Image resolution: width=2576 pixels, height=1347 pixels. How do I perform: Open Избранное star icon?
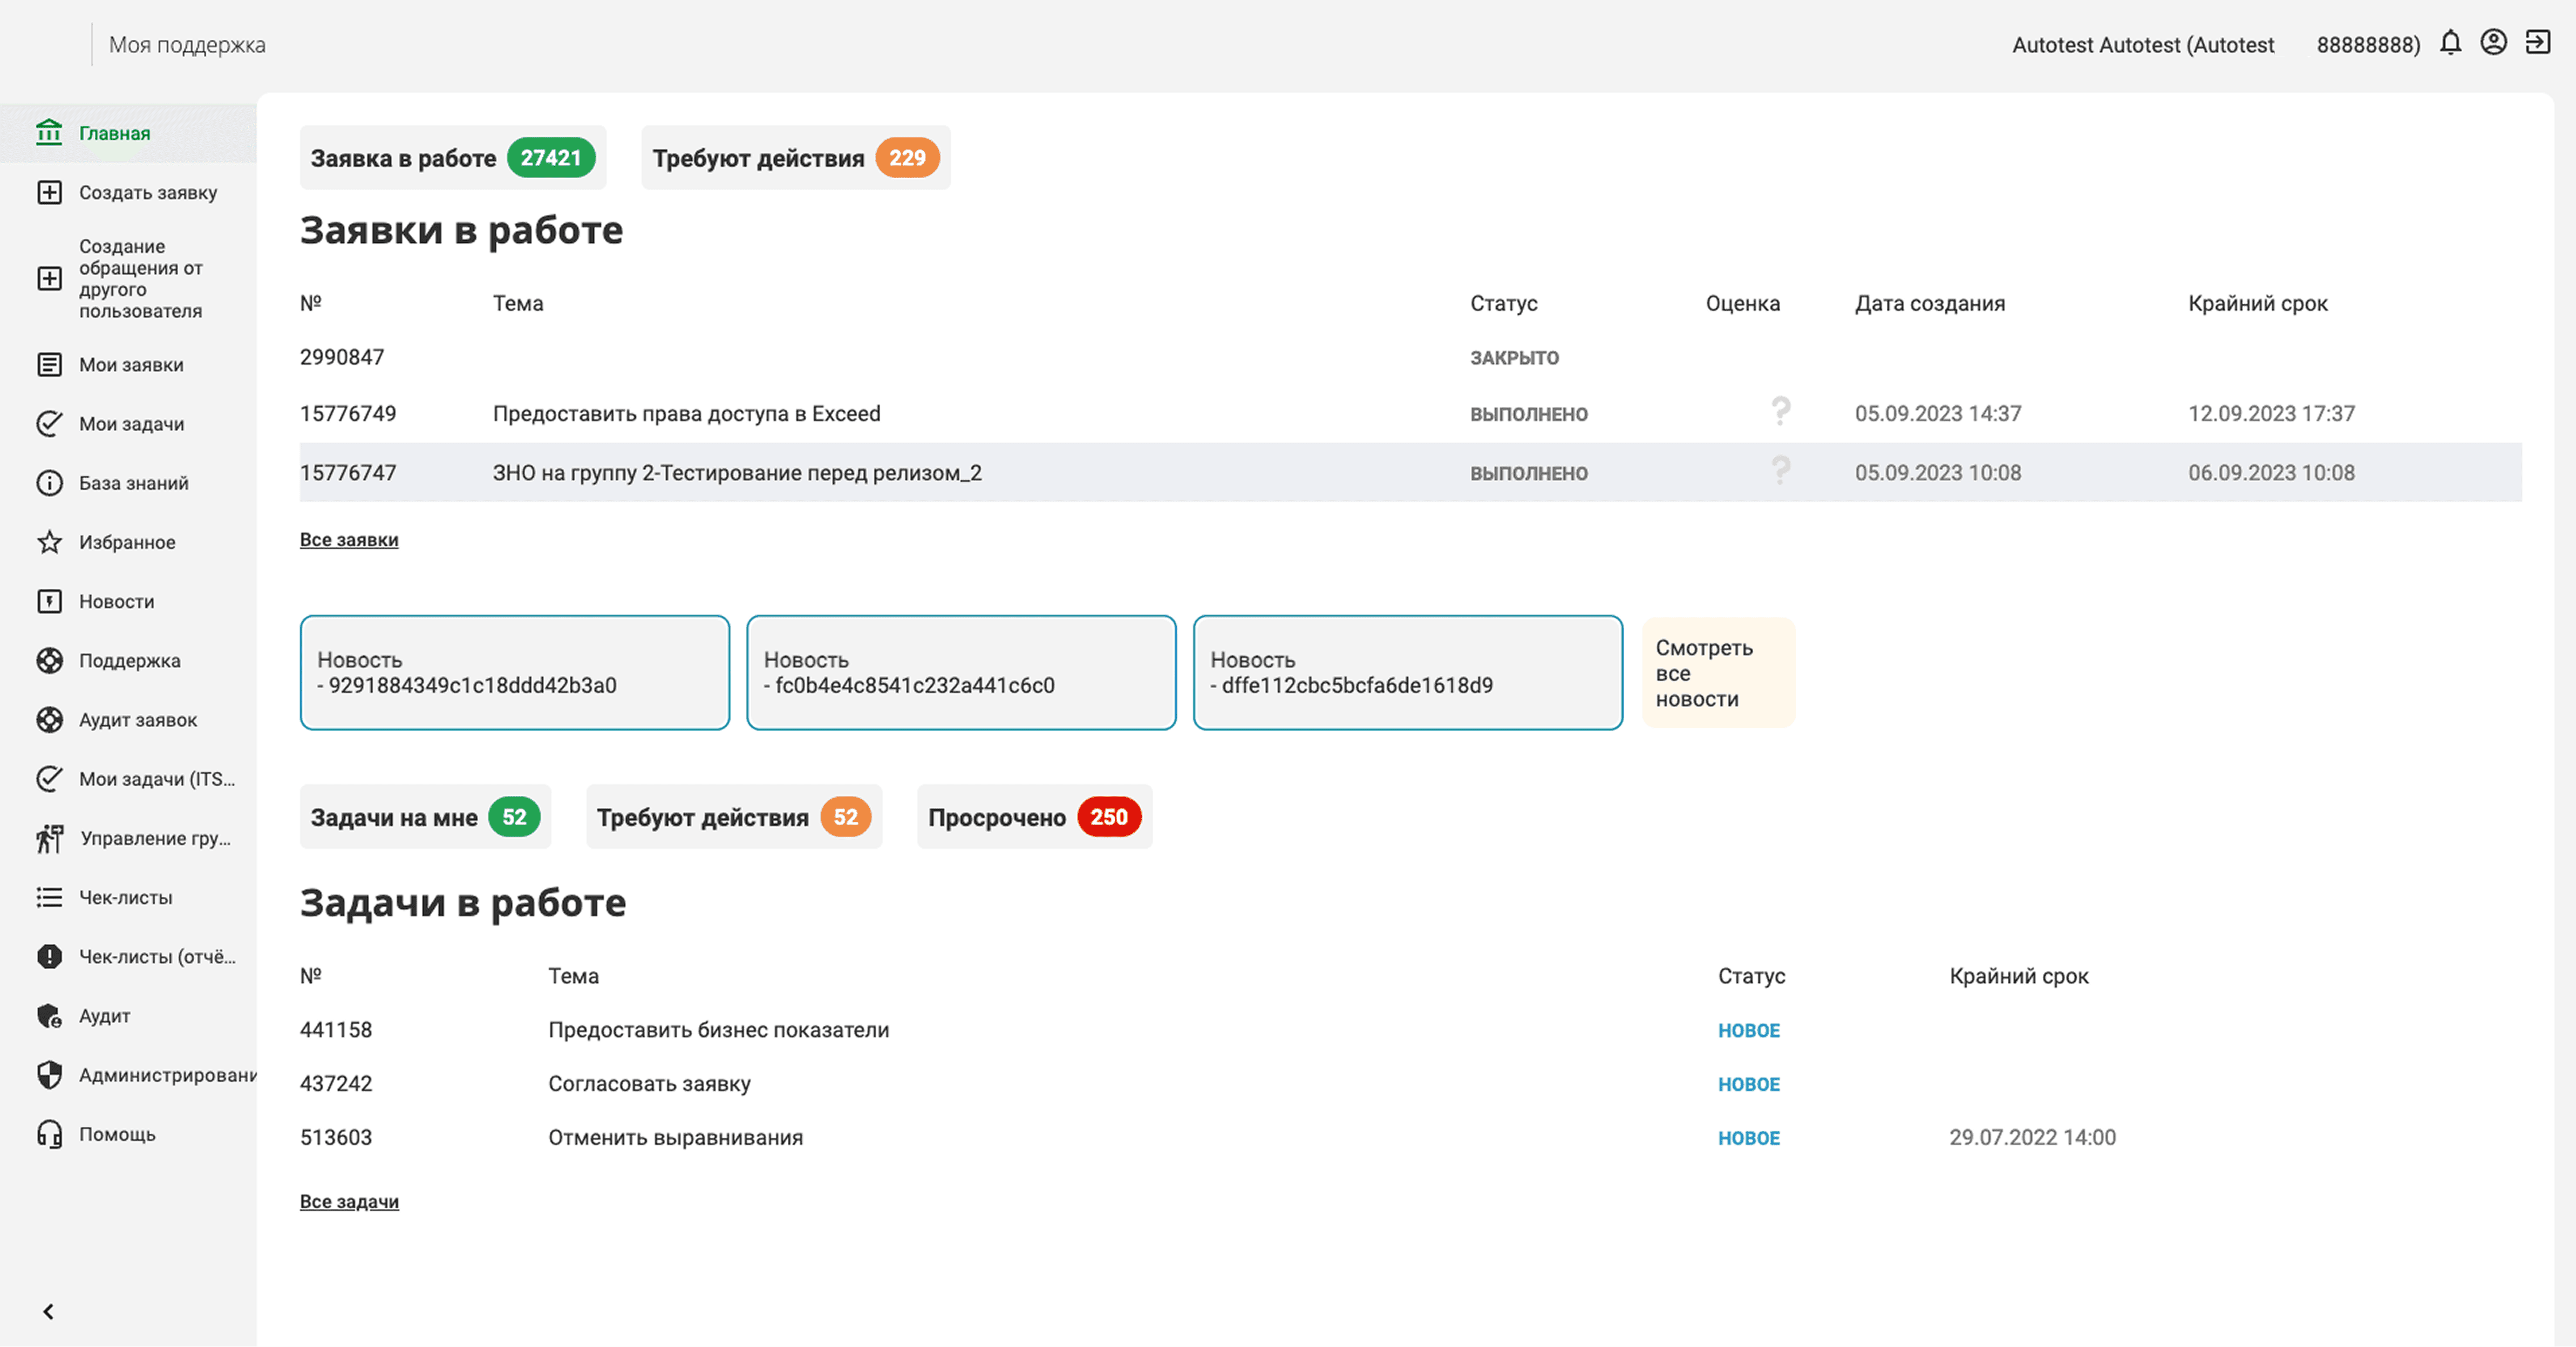click(49, 542)
